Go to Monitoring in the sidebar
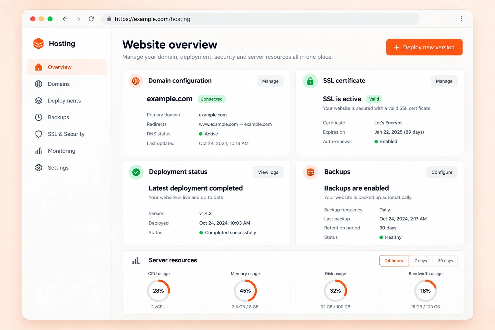 67,151
